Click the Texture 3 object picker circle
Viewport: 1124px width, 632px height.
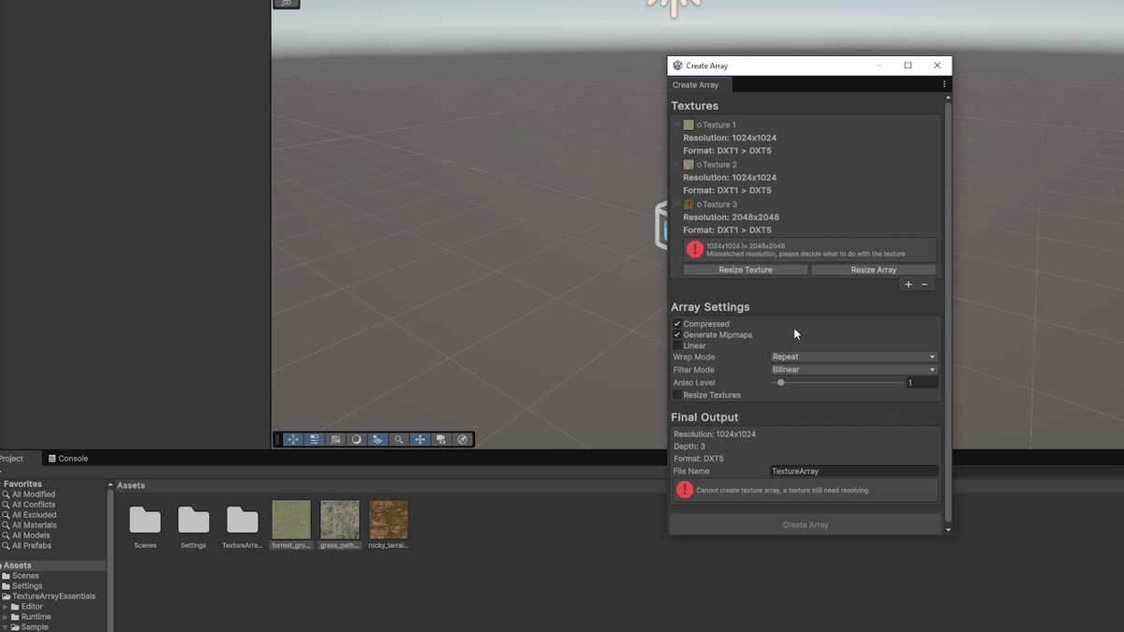tap(699, 204)
